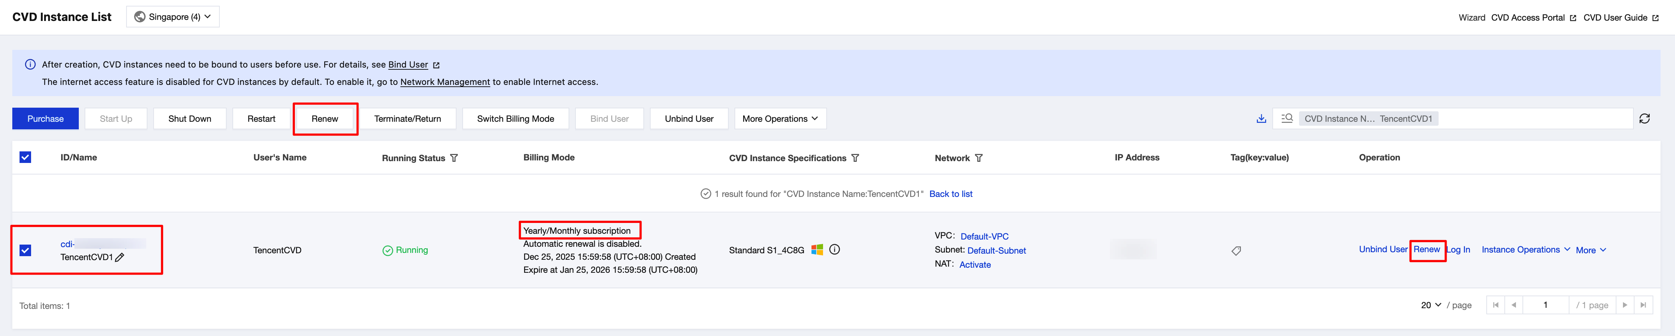1675x336 pixels.
Task: Click the download instance list icon
Action: [x=1261, y=118]
